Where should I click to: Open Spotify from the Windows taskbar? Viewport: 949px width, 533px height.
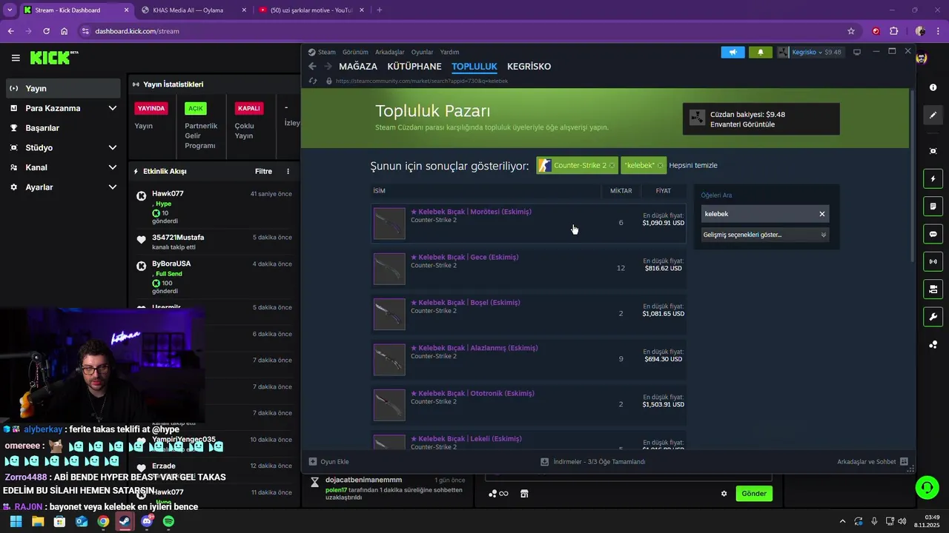coord(168,521)
